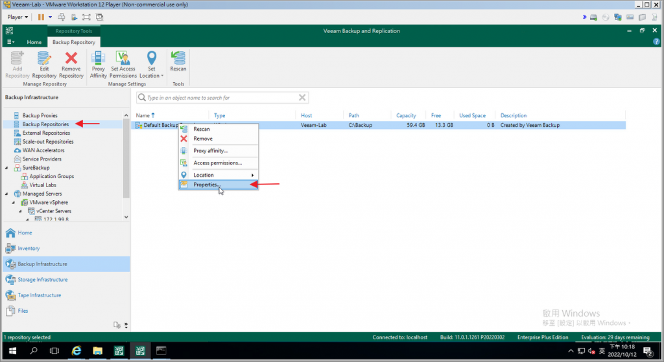Open the Location submenu
Screen dimensions: 664x362
[218, 175]
